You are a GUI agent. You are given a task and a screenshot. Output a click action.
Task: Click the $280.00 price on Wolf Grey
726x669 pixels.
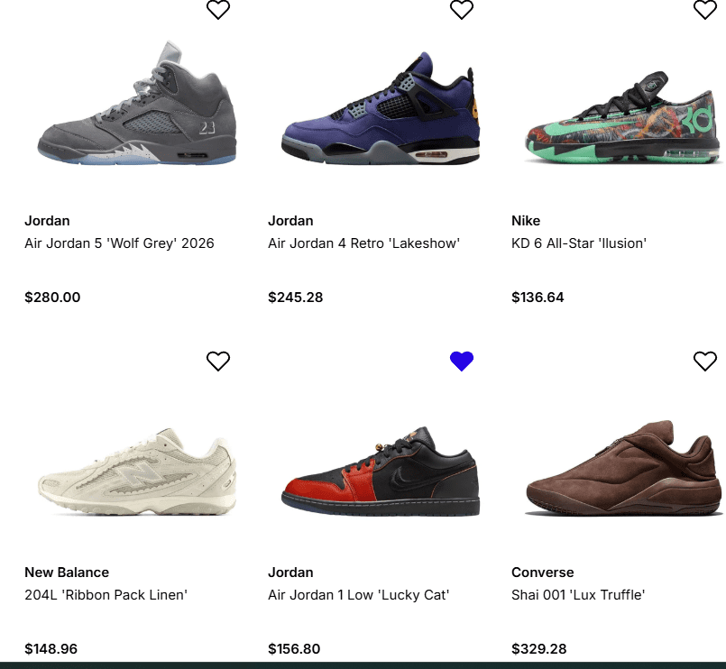52,298
